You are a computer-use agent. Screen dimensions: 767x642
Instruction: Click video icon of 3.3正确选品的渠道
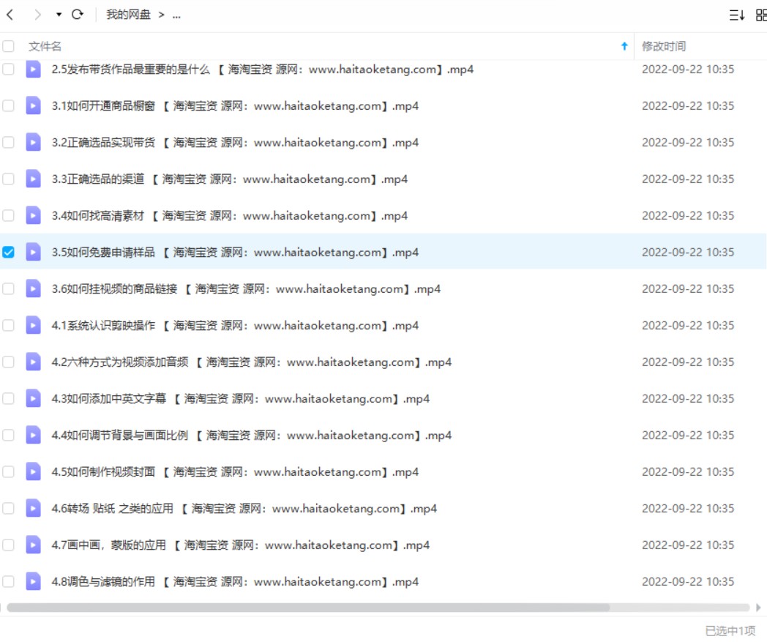coord(33,179)
